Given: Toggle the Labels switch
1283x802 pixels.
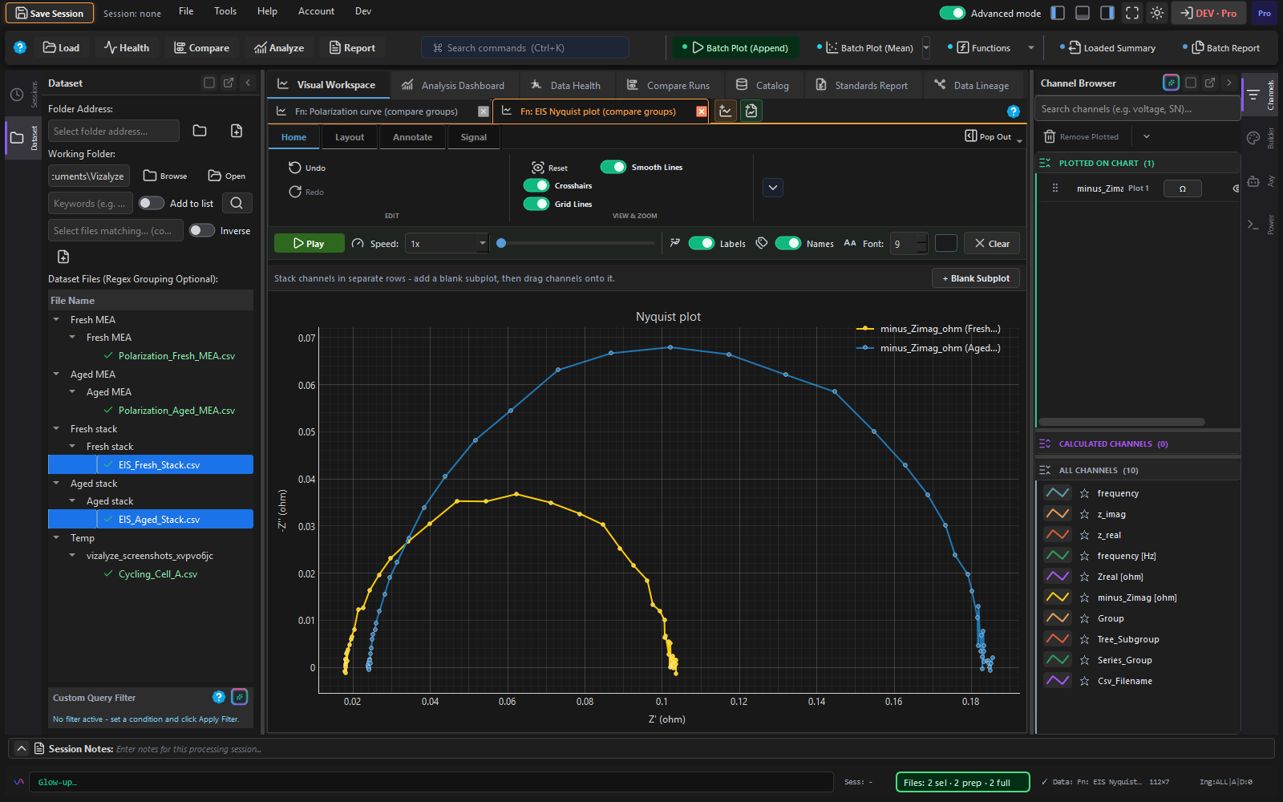Looking at the screenshot, I should 702,243.
